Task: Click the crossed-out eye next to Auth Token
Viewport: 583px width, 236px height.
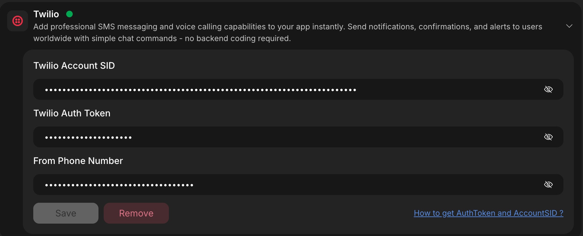Action: [x=548, y=137]
